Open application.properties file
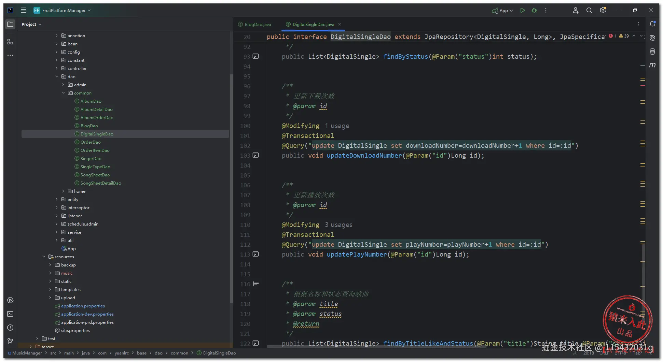 point(83,306)
